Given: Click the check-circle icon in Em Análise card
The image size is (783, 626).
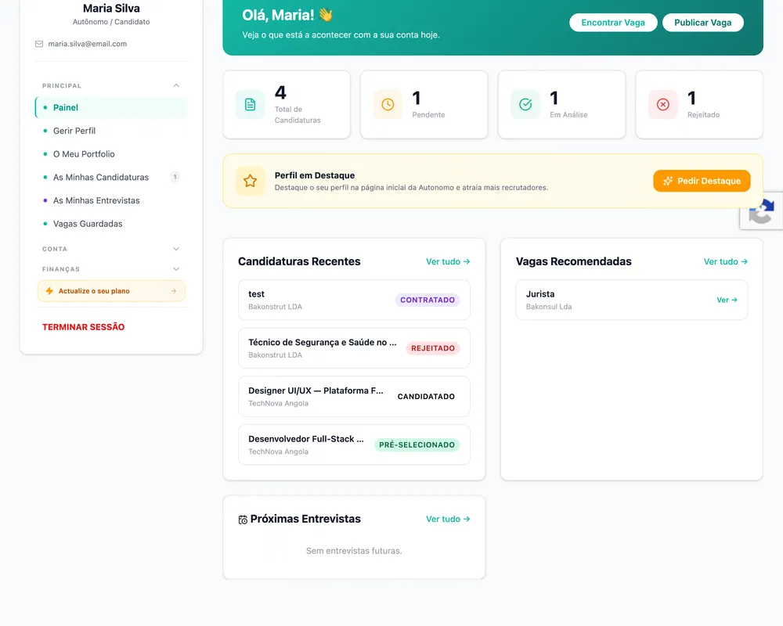Looking at the screenshot, I should coord(525,104).
